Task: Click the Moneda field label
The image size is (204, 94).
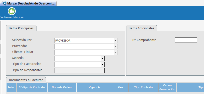Action: pos(18,58)
